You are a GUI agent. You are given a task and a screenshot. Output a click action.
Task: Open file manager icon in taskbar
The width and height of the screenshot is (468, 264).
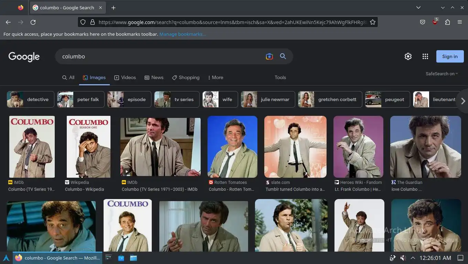[134, 258]
